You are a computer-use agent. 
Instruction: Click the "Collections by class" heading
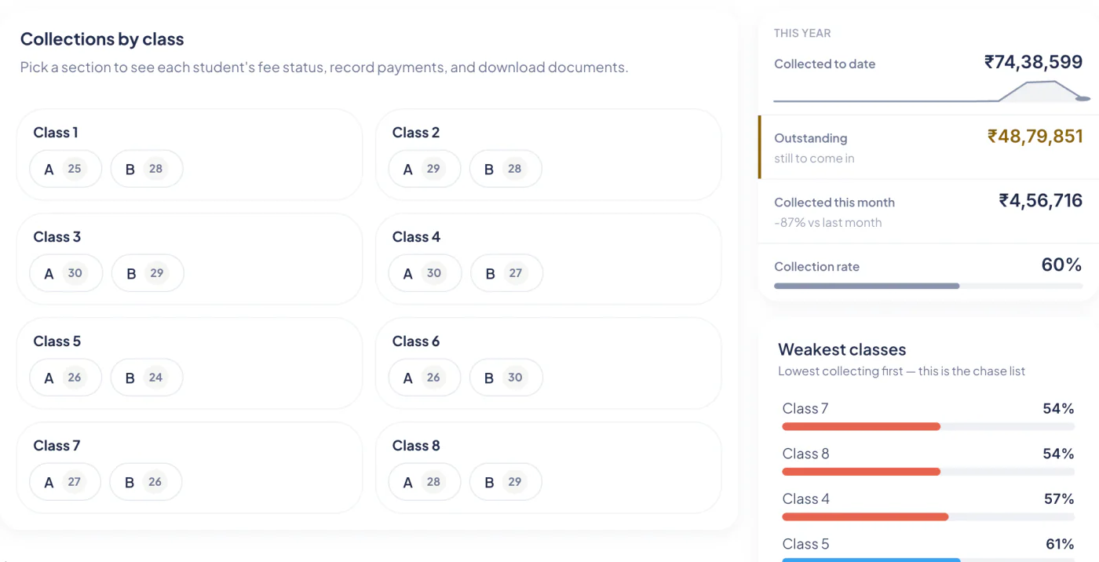102,39
